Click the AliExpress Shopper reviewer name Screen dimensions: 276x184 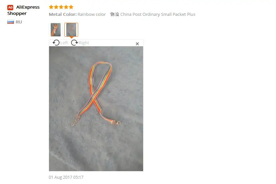point(24,10)
